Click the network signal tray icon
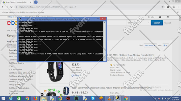 tap(166, 99)
